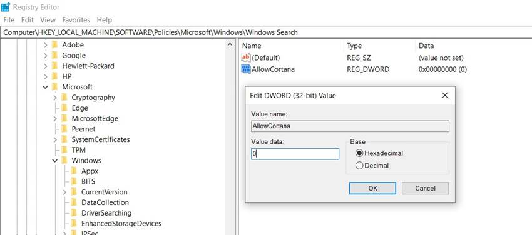The width and height of the screenshot is (532, 235).
Task: Click the Registry Editor app icon
Action: pos(6,7)
